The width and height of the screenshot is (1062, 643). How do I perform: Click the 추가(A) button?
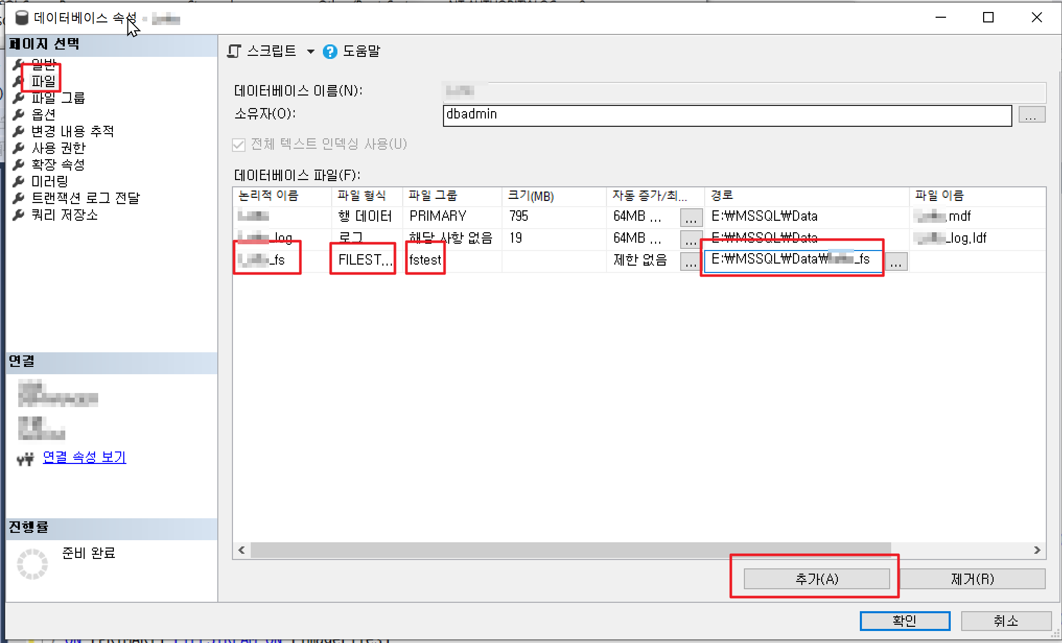816,579
